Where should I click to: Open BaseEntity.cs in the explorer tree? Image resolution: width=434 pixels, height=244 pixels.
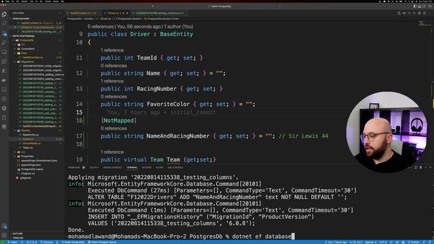coord(31,135)
